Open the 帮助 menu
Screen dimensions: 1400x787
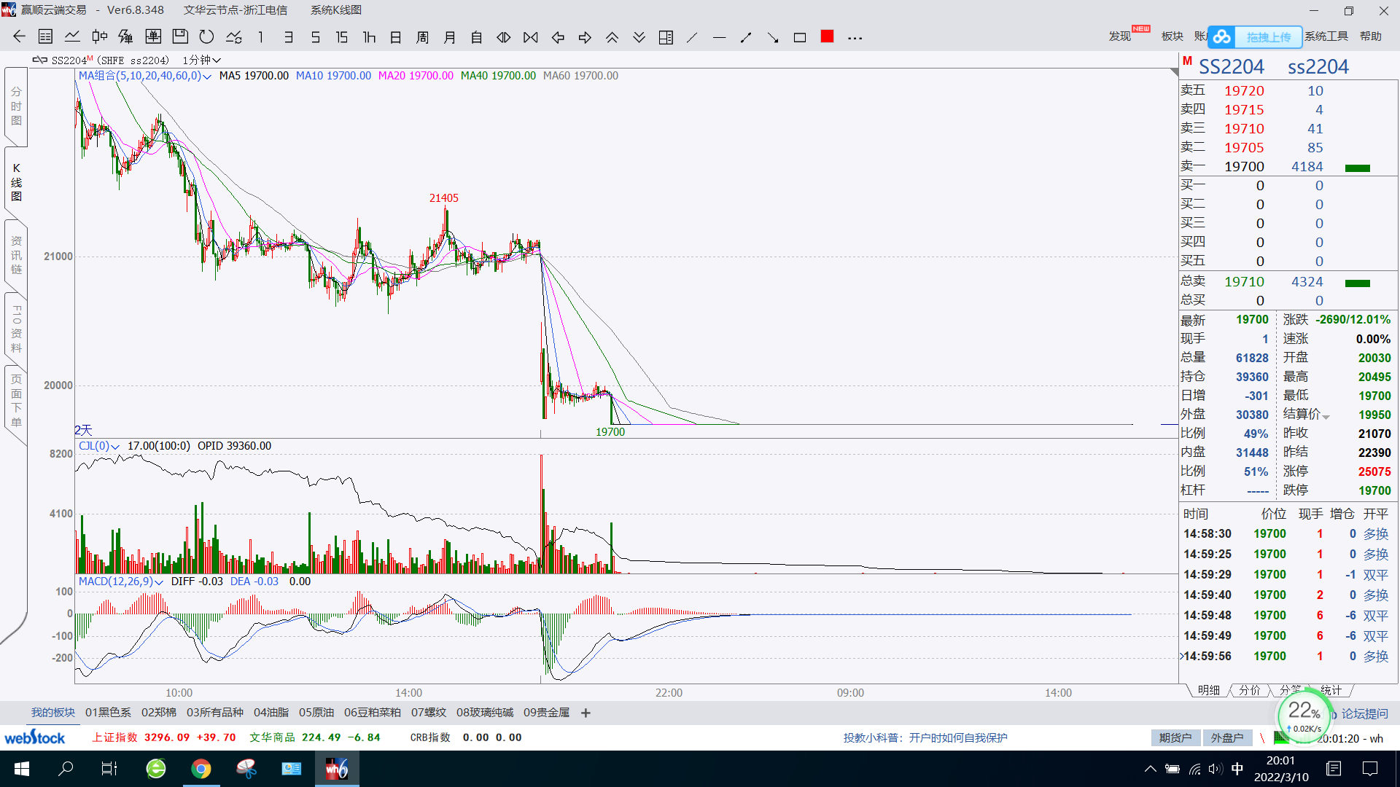1371,36
